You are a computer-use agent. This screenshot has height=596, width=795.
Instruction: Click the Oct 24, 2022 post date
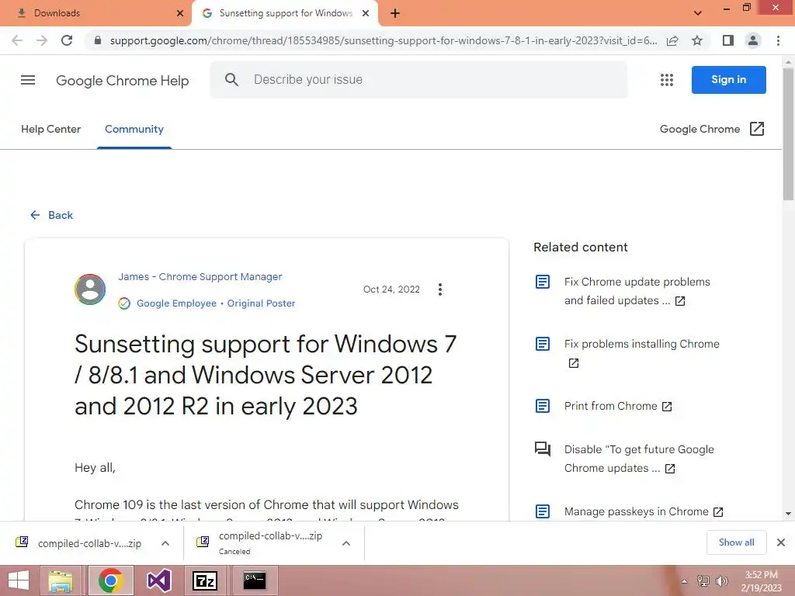click(x=391, y=289)
